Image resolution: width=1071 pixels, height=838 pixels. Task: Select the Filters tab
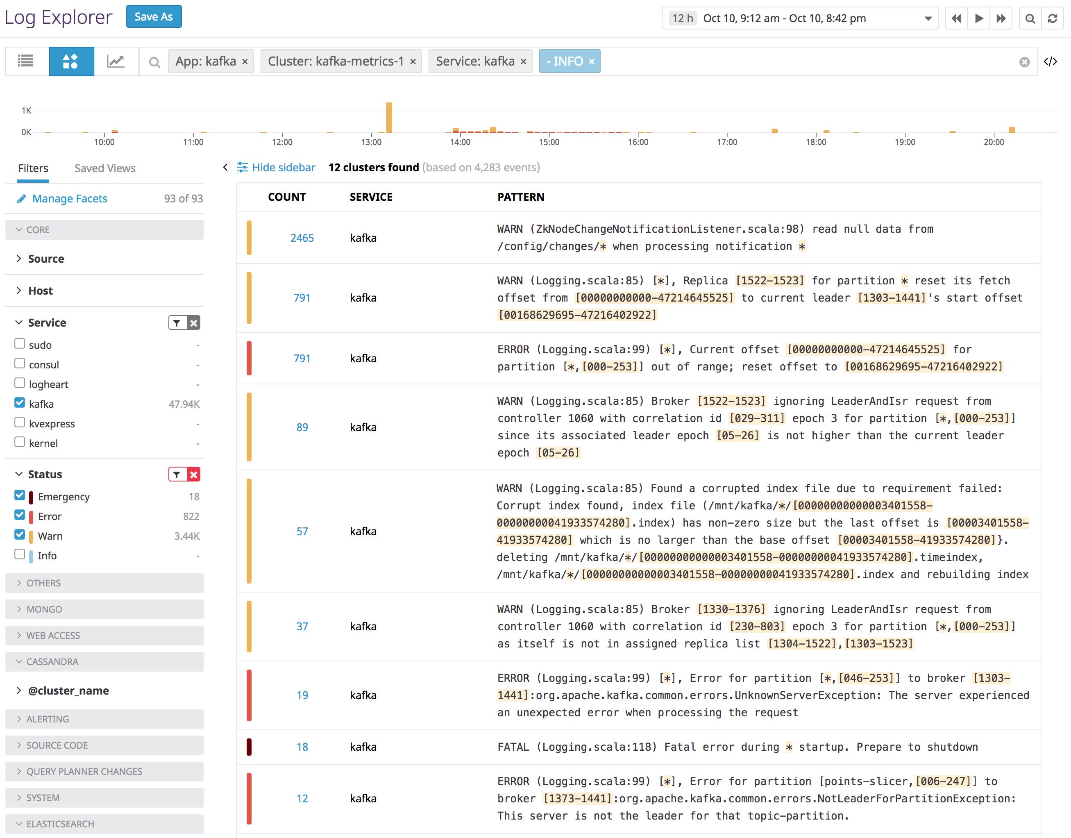click(32, 168)
